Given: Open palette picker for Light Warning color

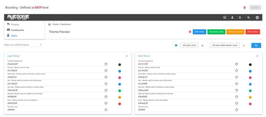Looking at the screenshot, I should (x=106, y=97).
